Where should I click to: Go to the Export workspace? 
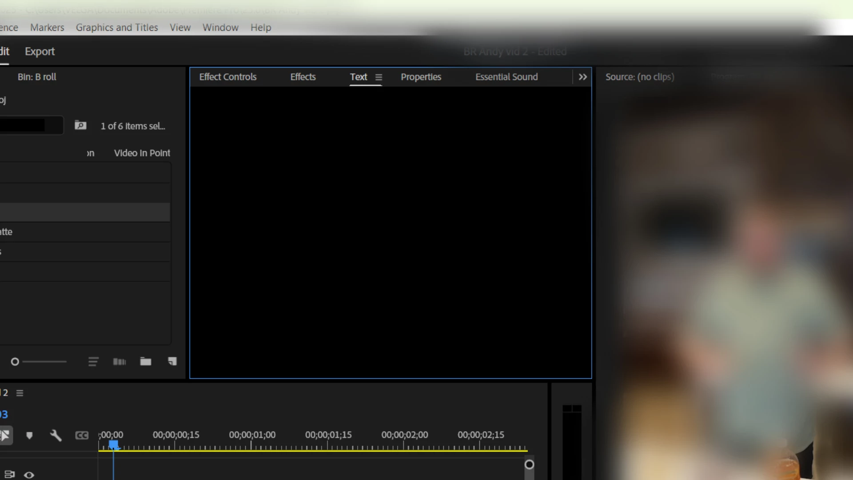pyautogui.click(x=40, y=52)
